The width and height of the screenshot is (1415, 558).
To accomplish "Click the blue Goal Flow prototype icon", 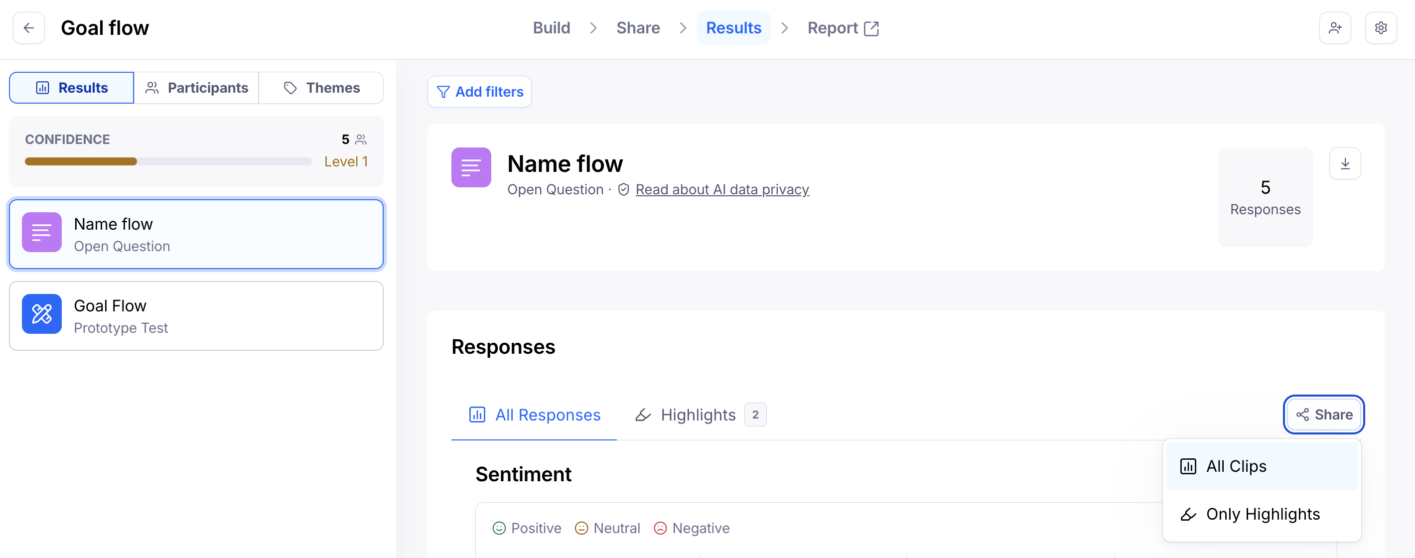I will point(42,314).
